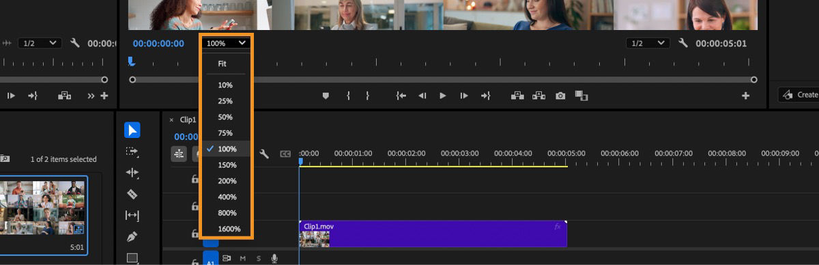Click Program monitor zoom bar right handle
This screenshot has width=819, height=265.
point(753,79)
